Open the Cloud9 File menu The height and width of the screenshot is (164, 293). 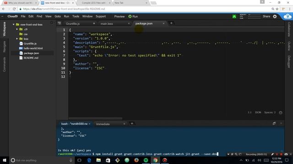click(x=23, y=16)
